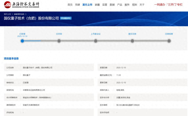
Task: Click the "三开门"专栏 link
Action: (175, 5)
